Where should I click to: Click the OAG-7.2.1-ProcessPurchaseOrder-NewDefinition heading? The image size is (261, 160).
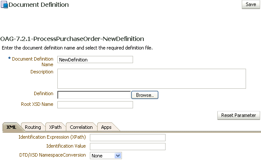point(72,39)
